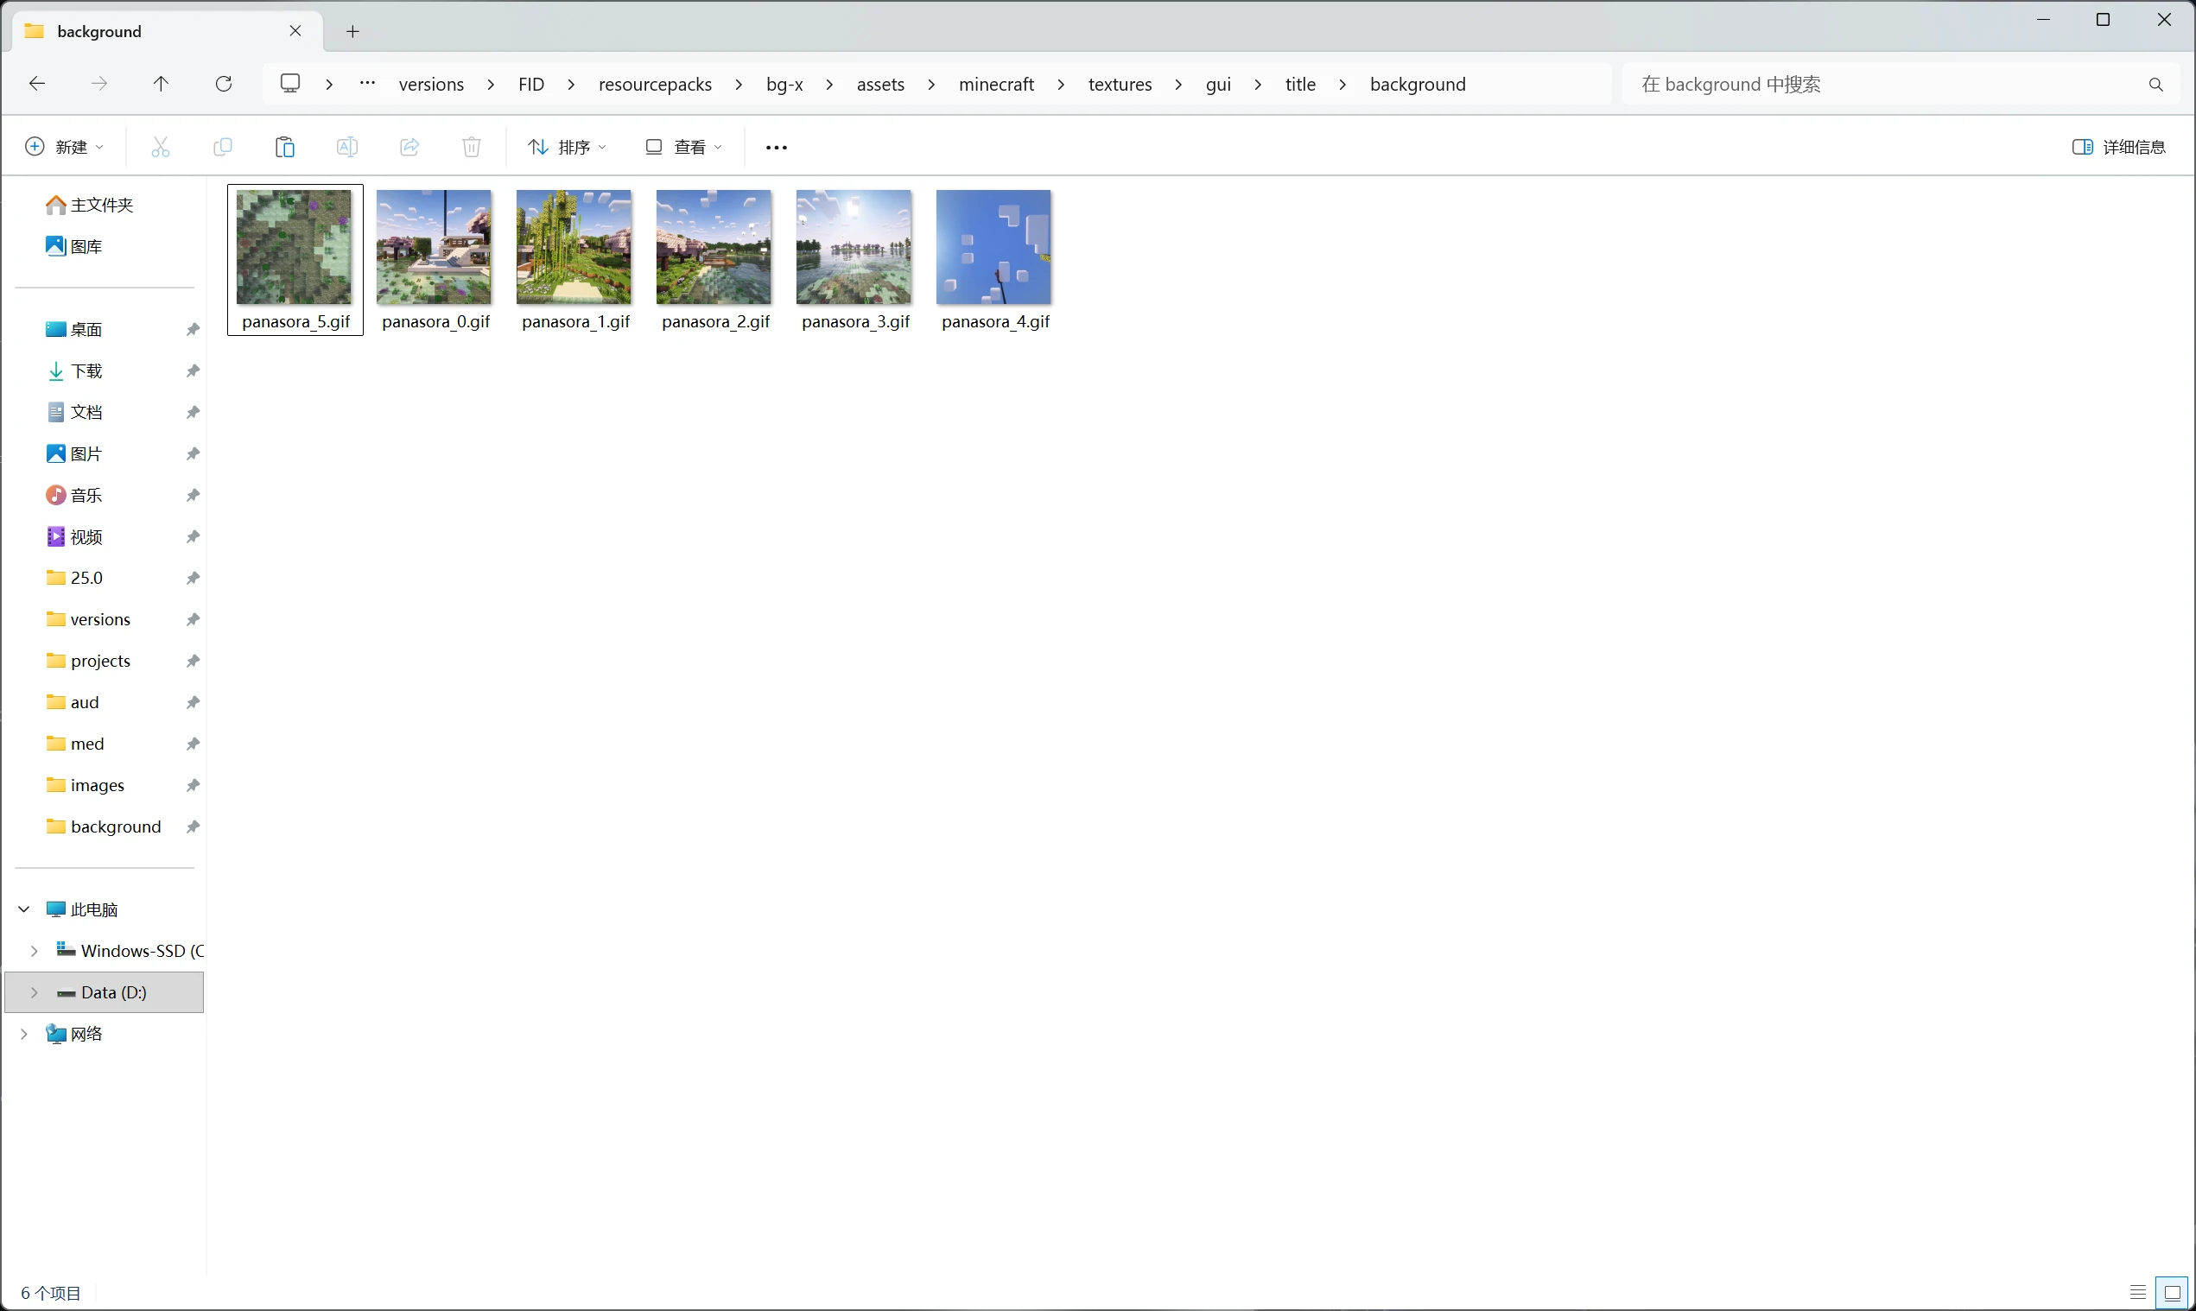Image resolution: width=2196 pixels, height=1311 pixels.
Task: Expand chevron after minecraft in address bar
Action: tap(1061, 85)
